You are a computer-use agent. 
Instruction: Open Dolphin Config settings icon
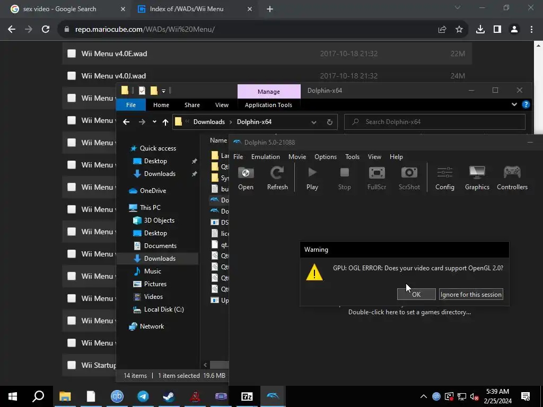coord(445,178)
